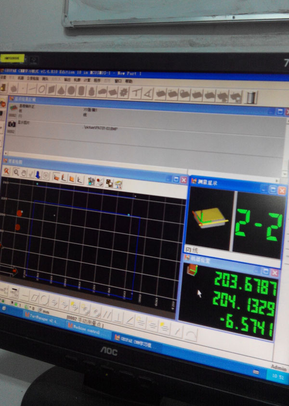Click the clock in the system tray
The height and width of the screenshot is (406, 289).
pyautogui.click(x=278, y=377)
